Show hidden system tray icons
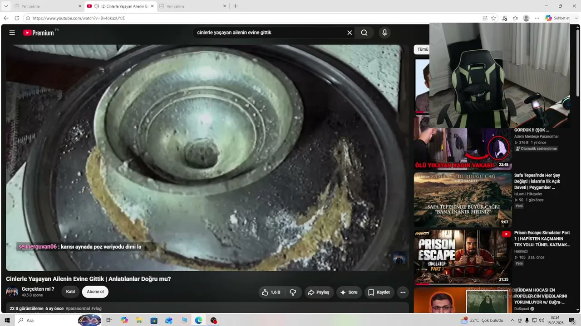This screenshot has width=581, height=326. pyautogui.click(x=512, y=321)
